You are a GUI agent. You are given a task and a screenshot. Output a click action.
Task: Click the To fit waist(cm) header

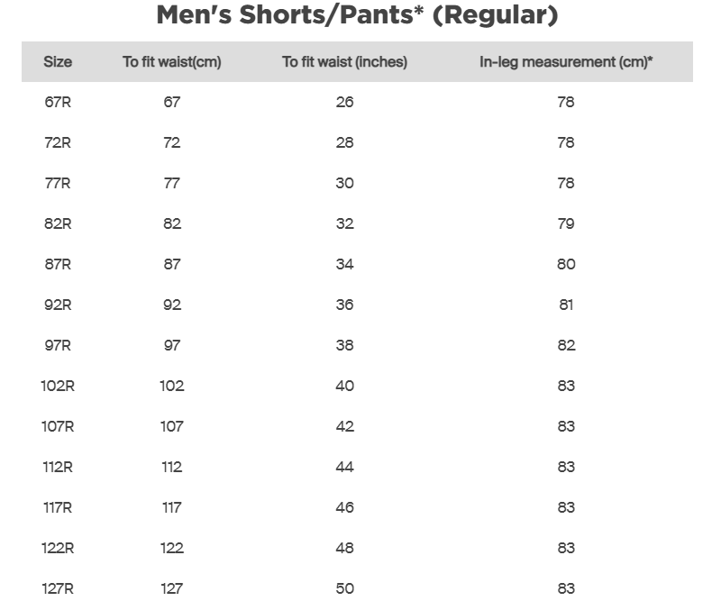[172, 62]
